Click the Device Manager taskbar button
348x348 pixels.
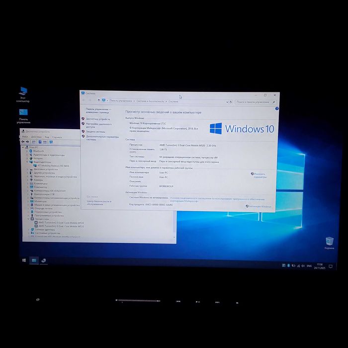click(x=44, y=261)
